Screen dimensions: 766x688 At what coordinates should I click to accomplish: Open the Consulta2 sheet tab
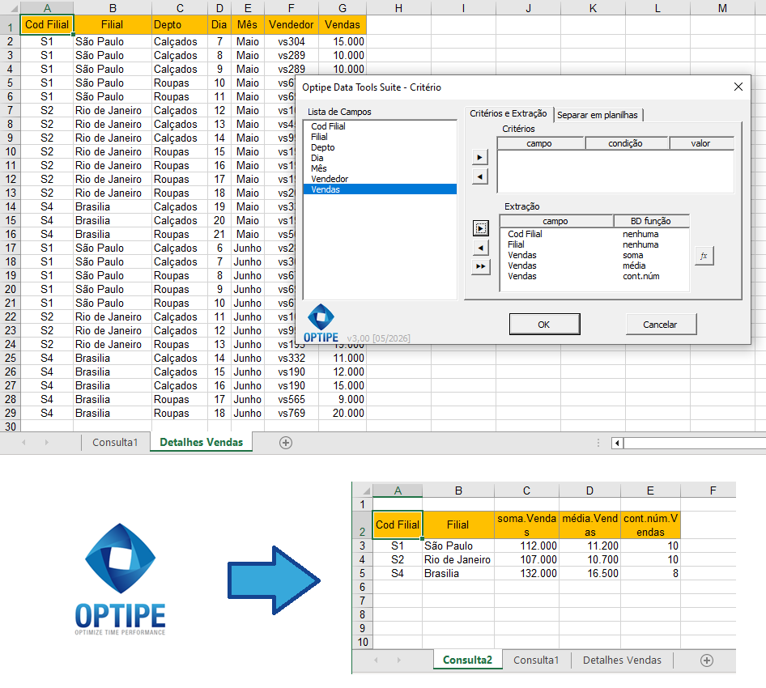(467, 660)
